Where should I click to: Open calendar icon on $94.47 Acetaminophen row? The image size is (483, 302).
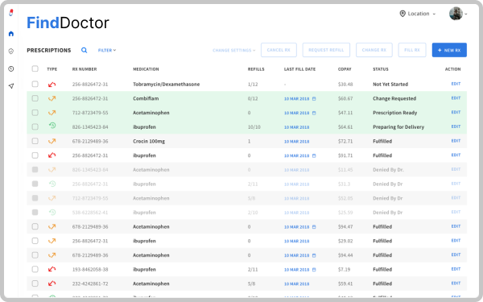(x=314, y=227)
